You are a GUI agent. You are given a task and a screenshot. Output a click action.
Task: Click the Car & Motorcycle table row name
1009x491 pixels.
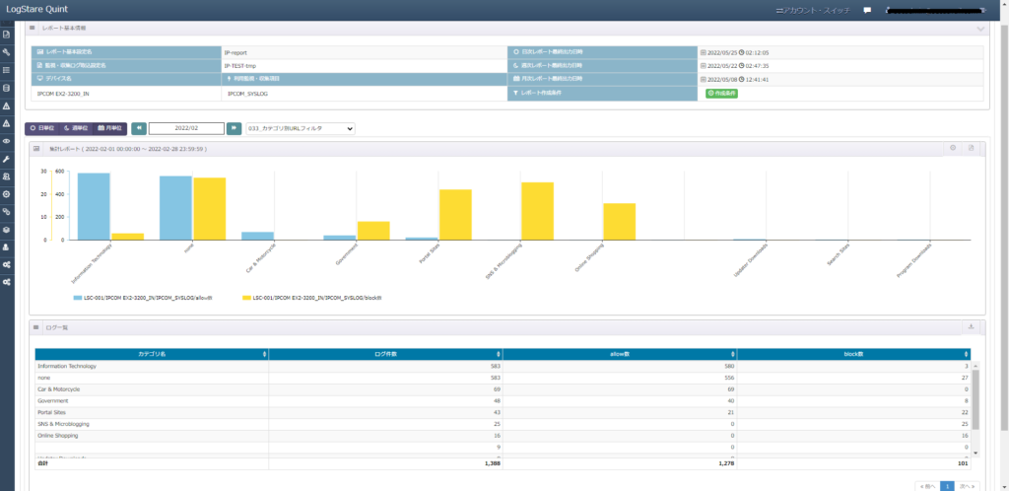[58, 389]
